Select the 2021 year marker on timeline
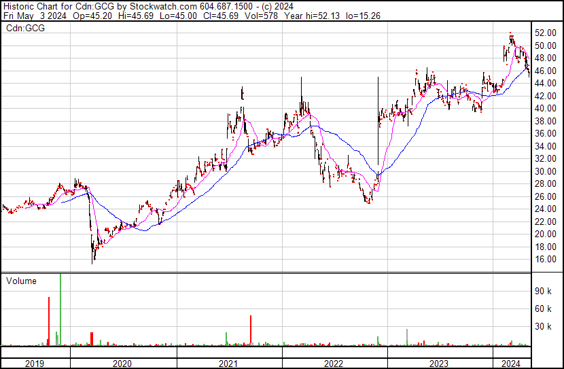The width and height of the screenshot is (564, 369). (229, 364)
